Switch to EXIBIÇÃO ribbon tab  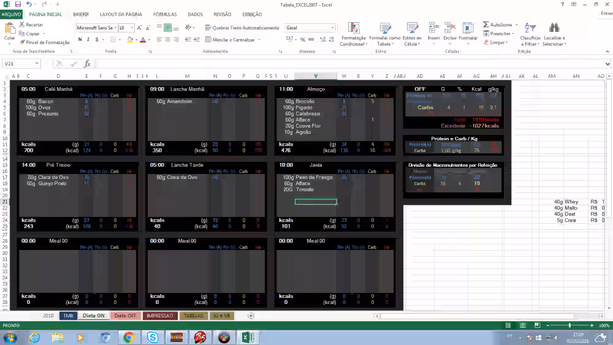(252, 14)
